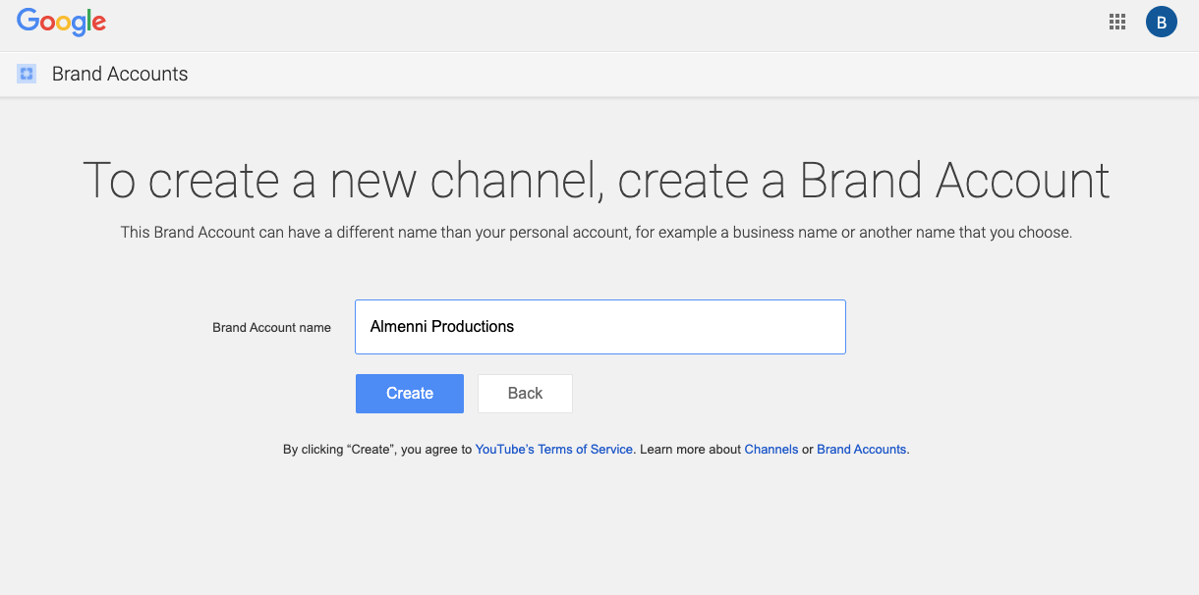The width and height of the screenshot is (1199, 595).
Task: Open the account avatar labeled B
Action: coord(1162,22)
